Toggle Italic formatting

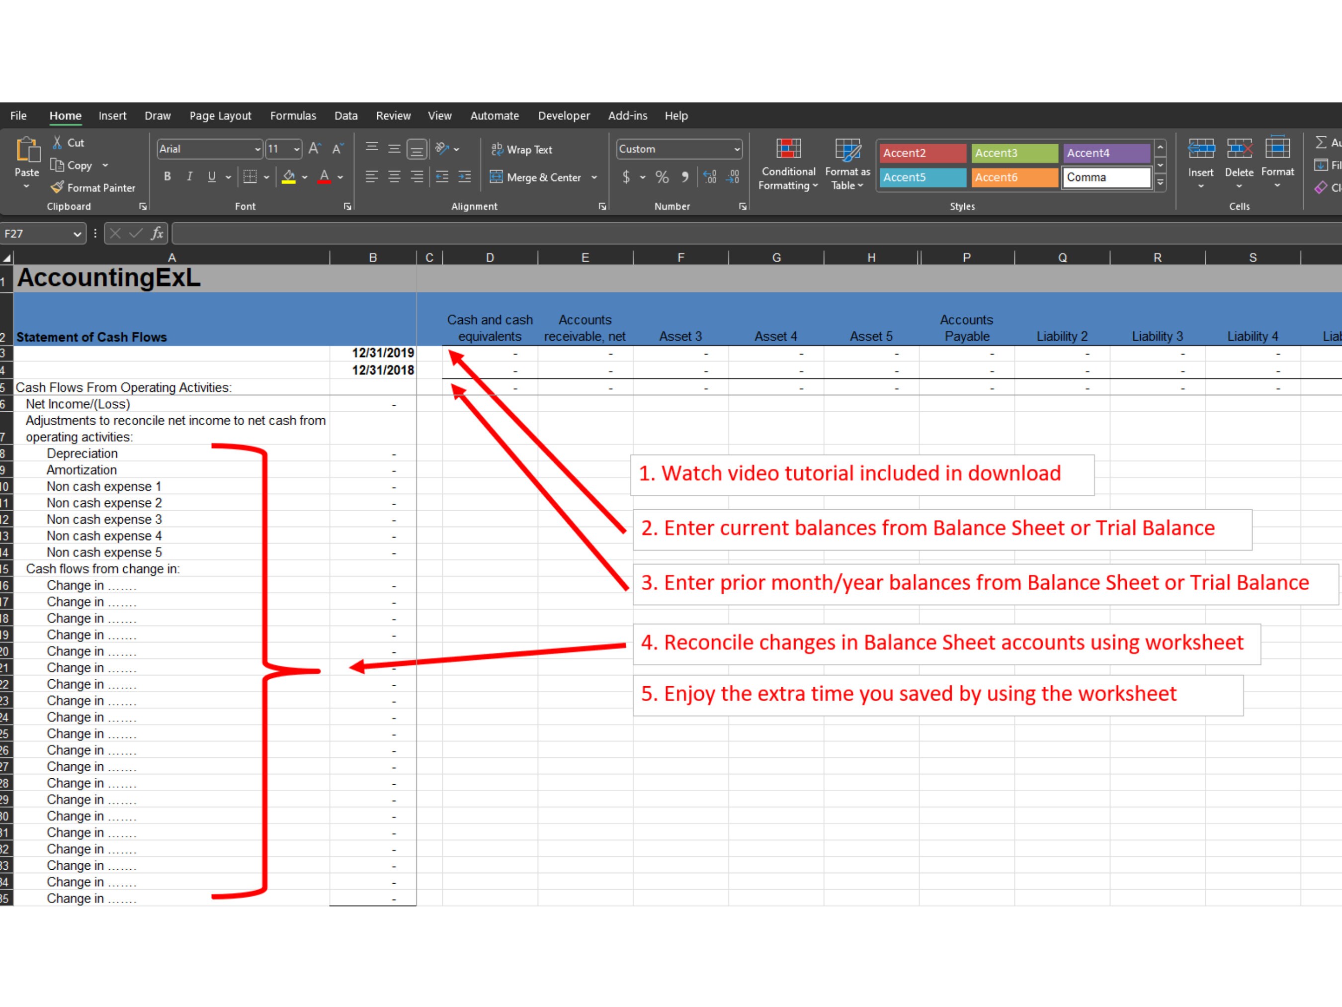(x=190, y=177)
